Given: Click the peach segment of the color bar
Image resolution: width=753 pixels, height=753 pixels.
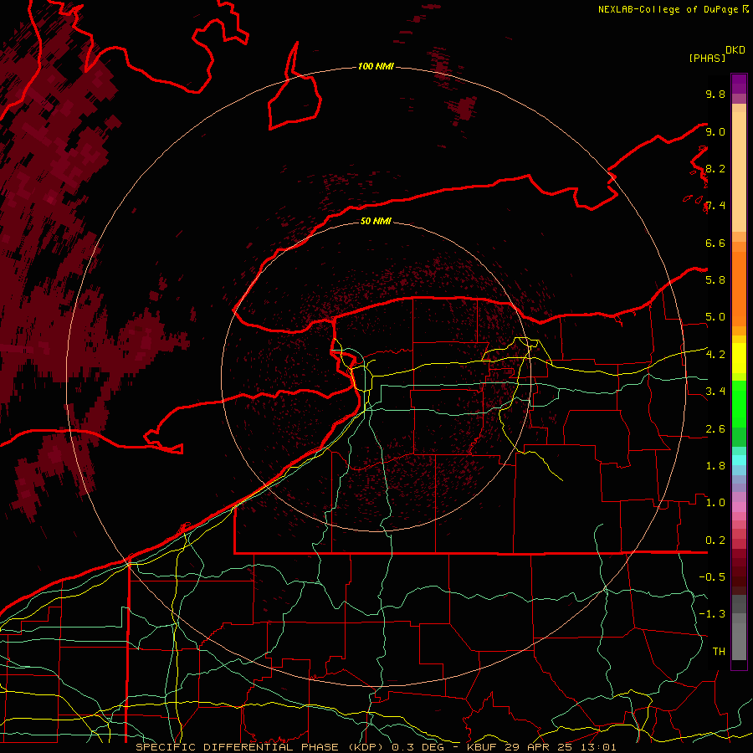Looking at the screenshot, I should point(739,172).
